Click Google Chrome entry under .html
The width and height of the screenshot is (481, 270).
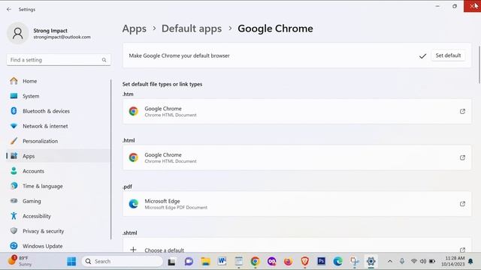pyautogui.click(x=297, y=157)
